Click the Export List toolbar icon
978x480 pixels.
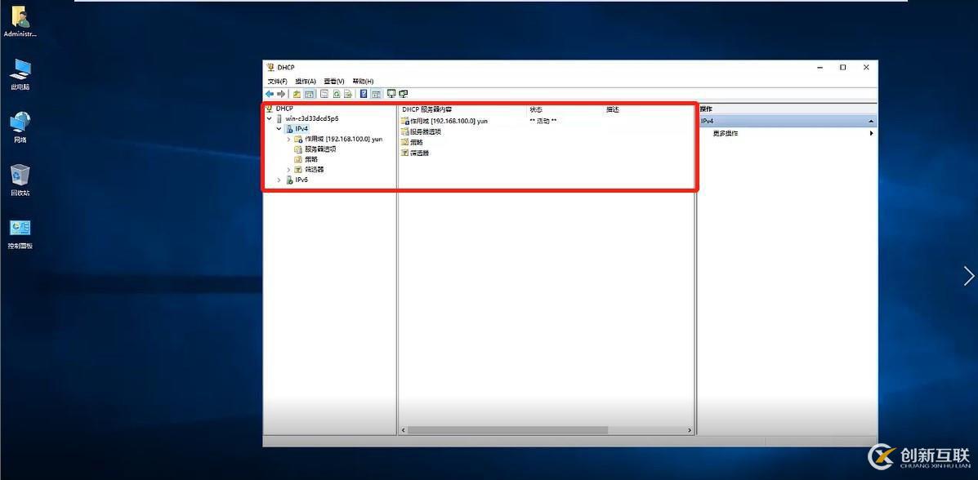click(348, 94)
